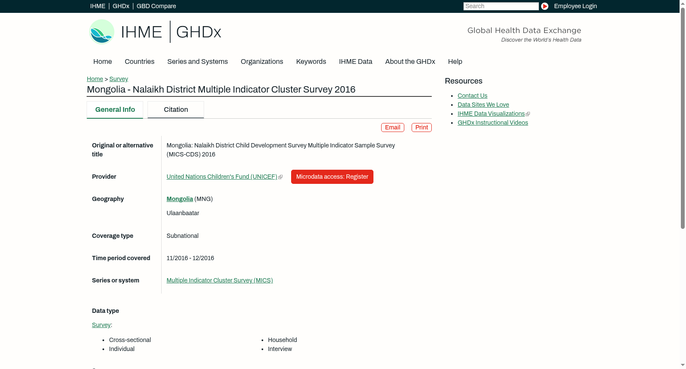686x369 pixels.
Task: Click the Data type label
Action: (x=105, y=311)
